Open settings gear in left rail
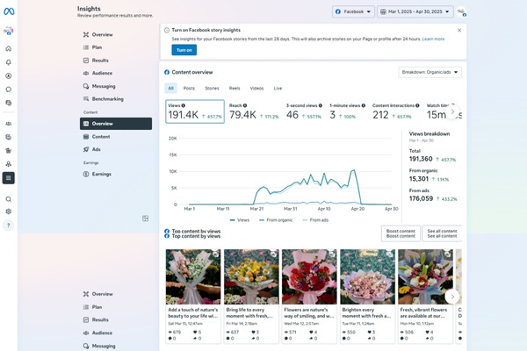The height and width of the screenshot is (351, 527). [8, 211]
